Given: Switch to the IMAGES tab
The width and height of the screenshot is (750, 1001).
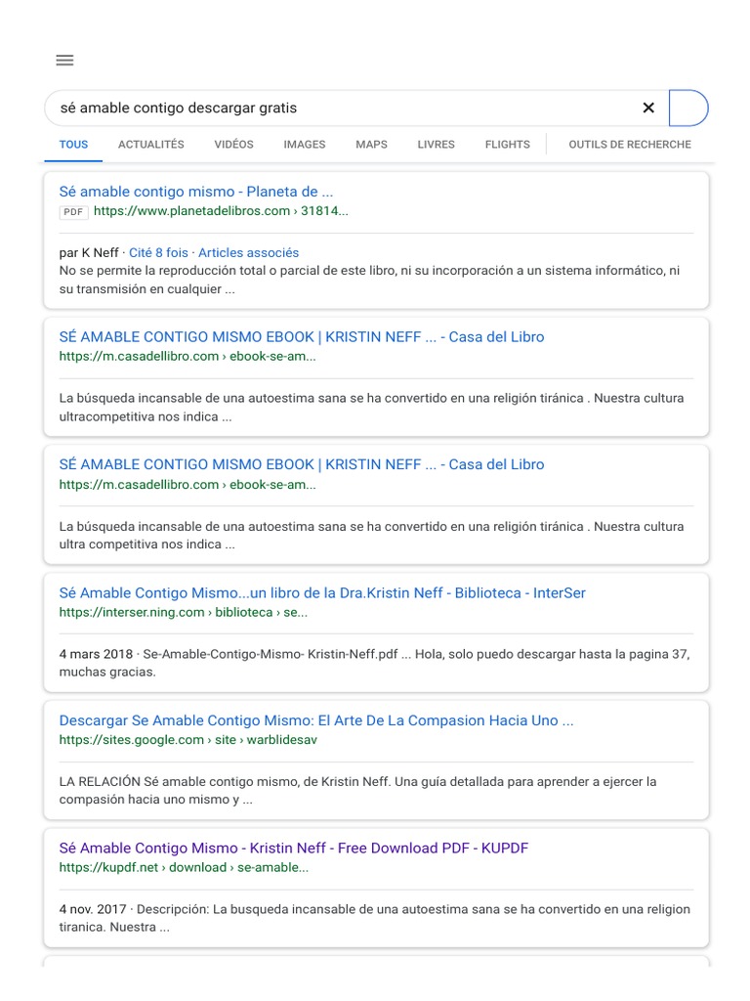Looking at the screenshot, I should pos(305,145).
